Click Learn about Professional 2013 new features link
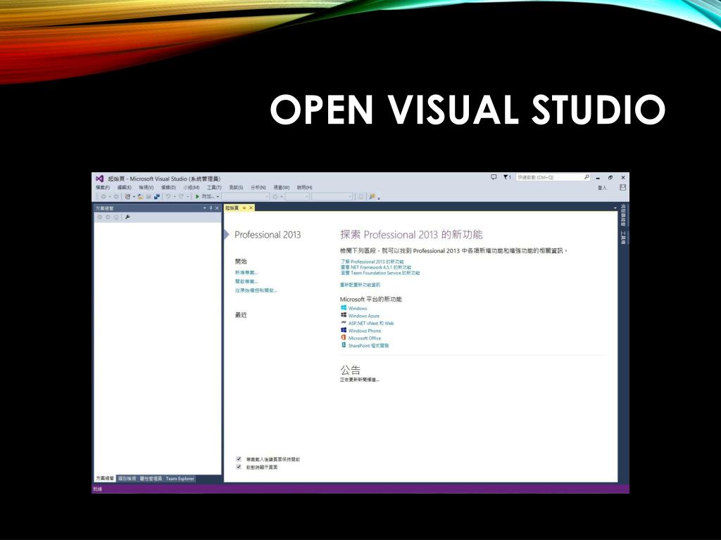Screen dimensions: 721x540 pos(372,262)
